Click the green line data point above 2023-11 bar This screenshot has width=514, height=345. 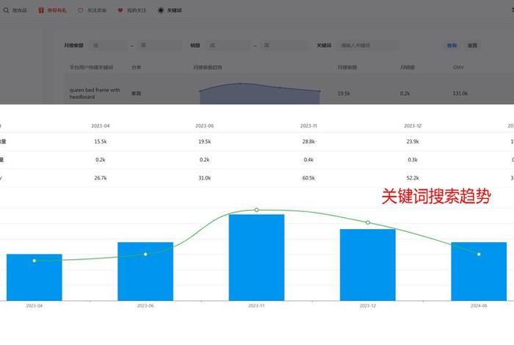tap(257, 210)
